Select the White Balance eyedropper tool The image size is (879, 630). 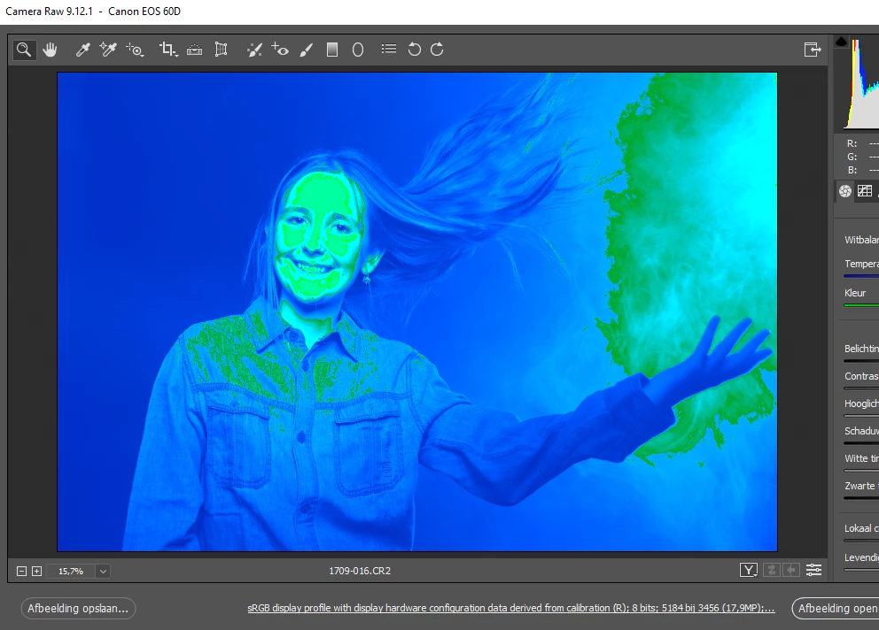tap(82, 50)
